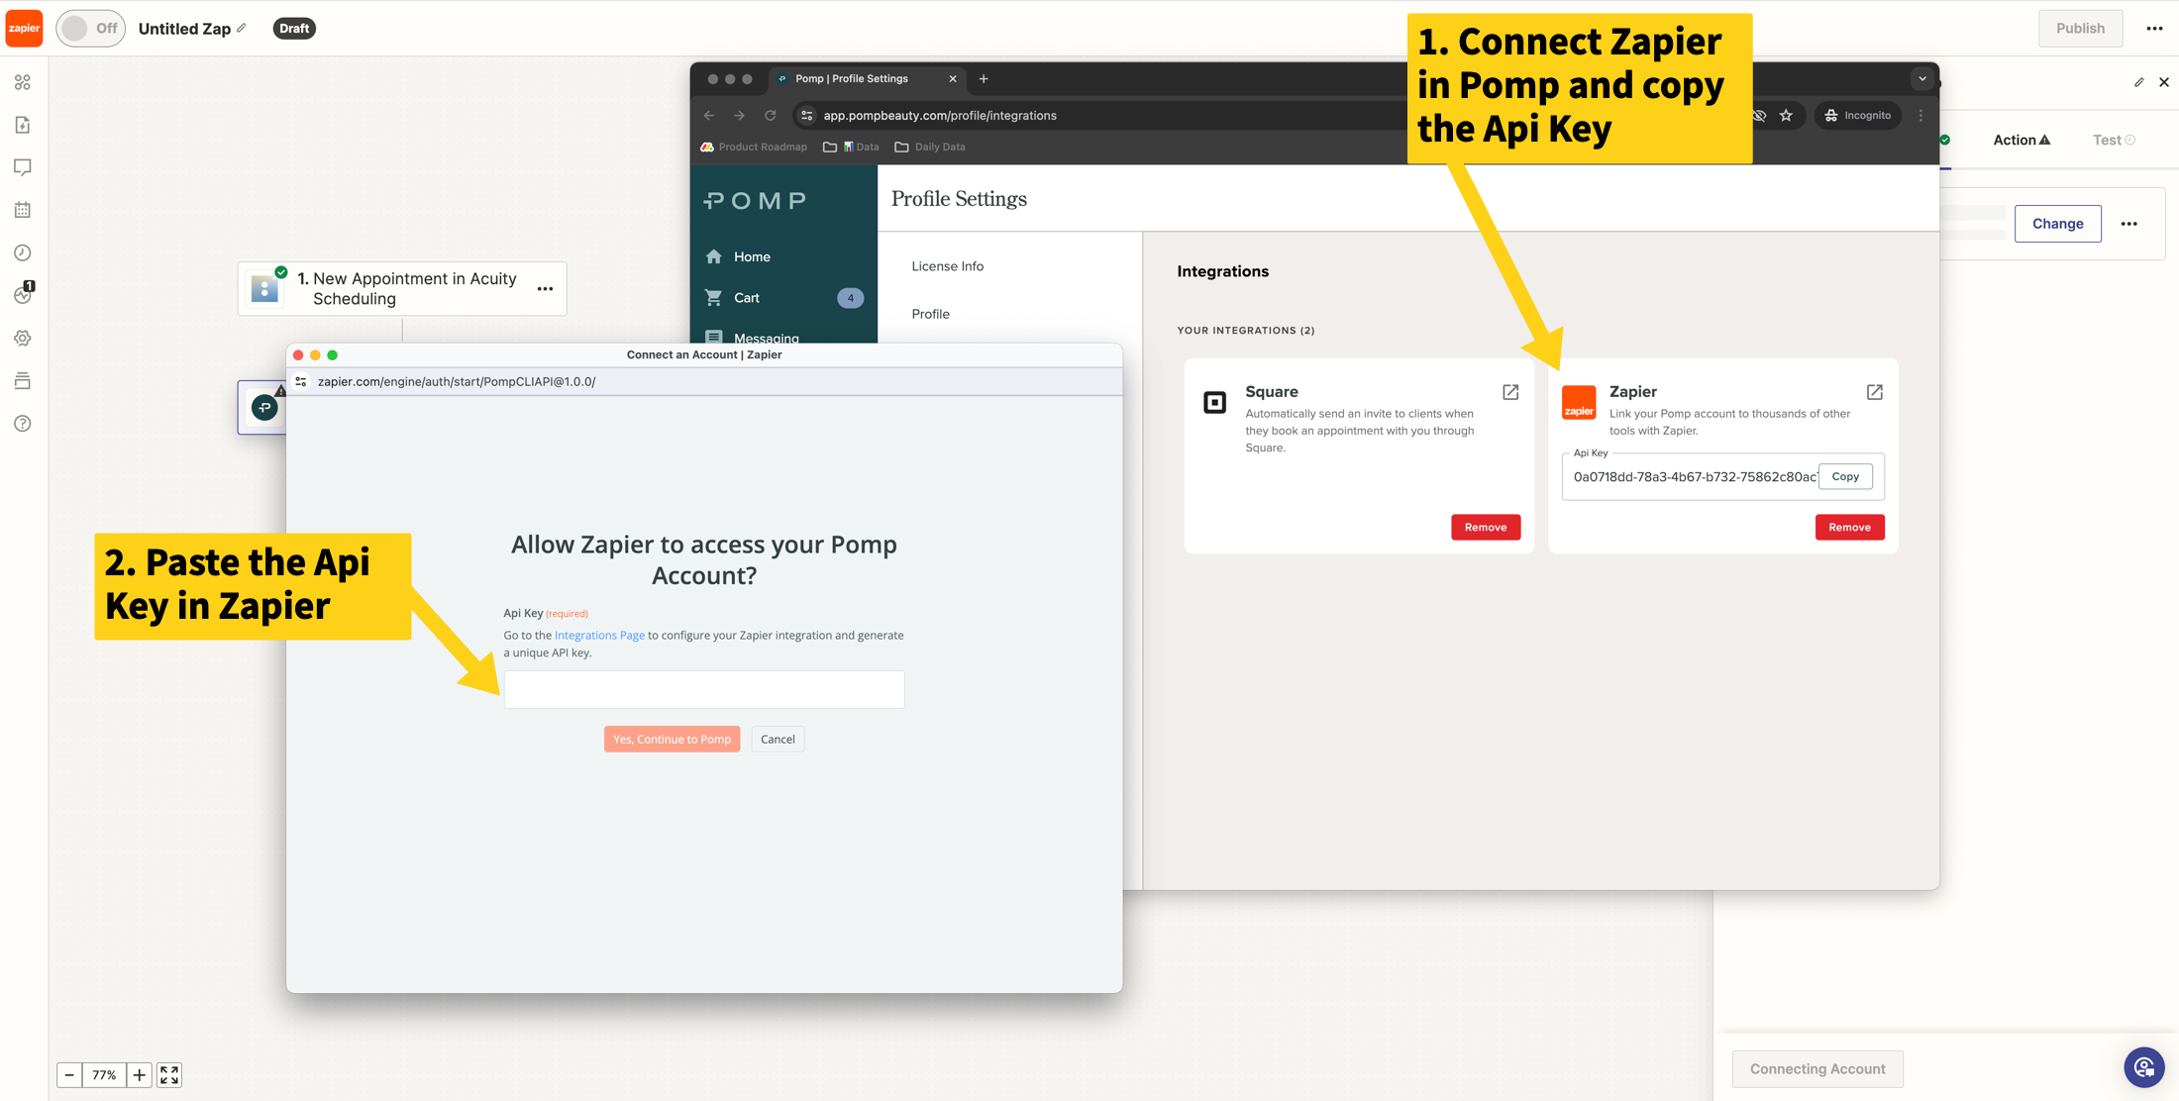Image resolution: width=2179 pixels, height=1101 pixels.
Task: Bookmark the page with star icon
Action: click(1786, 115)
